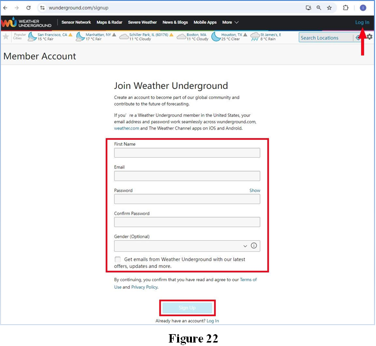This screenshot has width=376, height=346.
Task: Open the Privacy Policy link
Action: tap(145, 287)
